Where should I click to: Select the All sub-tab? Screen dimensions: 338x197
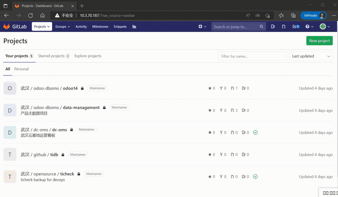8,69
